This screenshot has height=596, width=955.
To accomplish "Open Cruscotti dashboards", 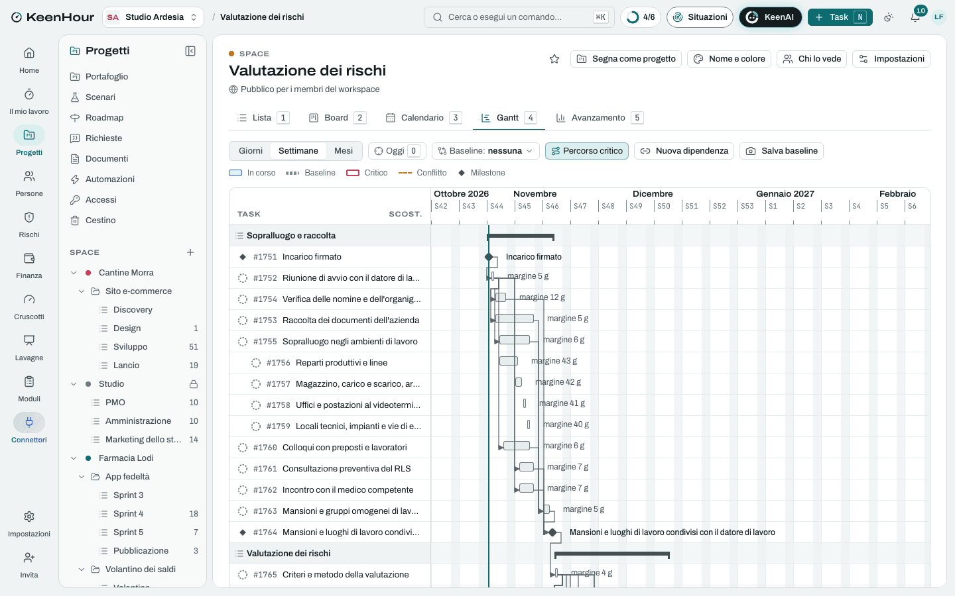I will [x=29, y=307].
